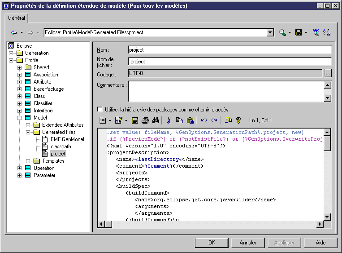Expand the Templates folder
342x253 pixels.
28,161
